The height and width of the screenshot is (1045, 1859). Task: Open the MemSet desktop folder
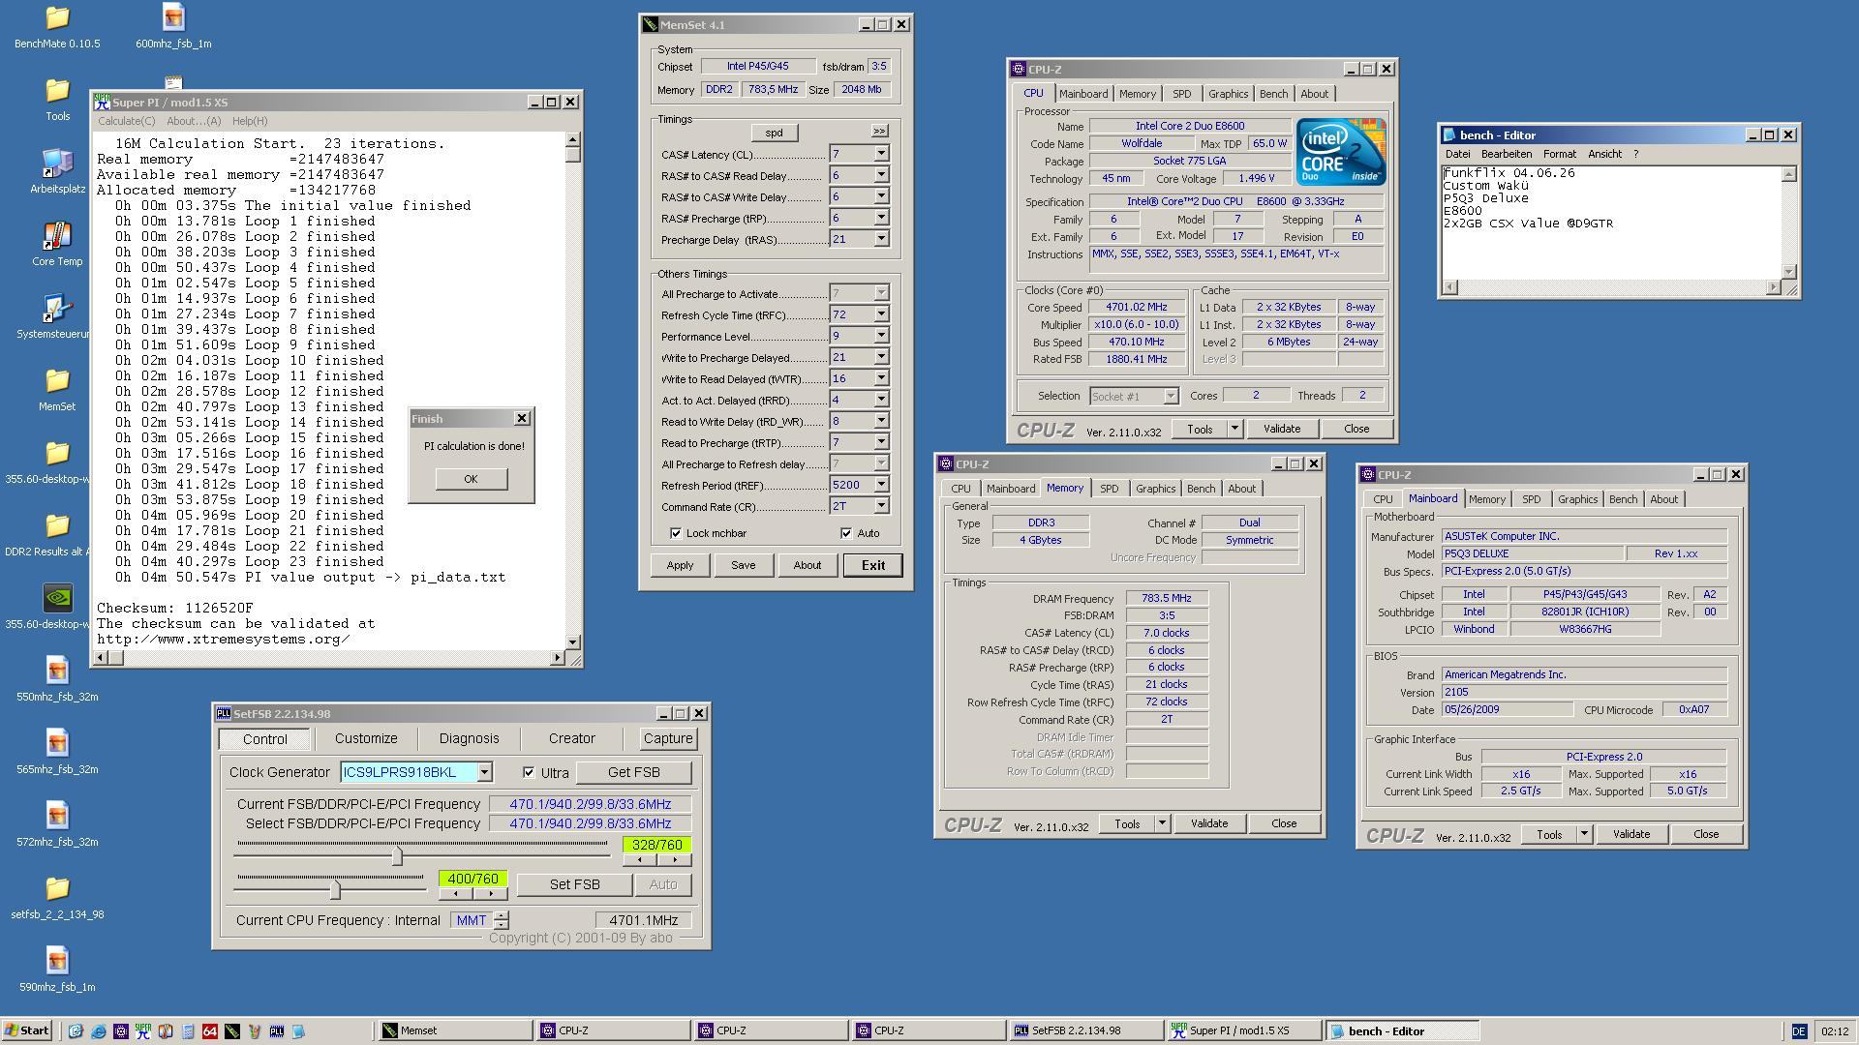pyautogui.click(x=57, y=380)
